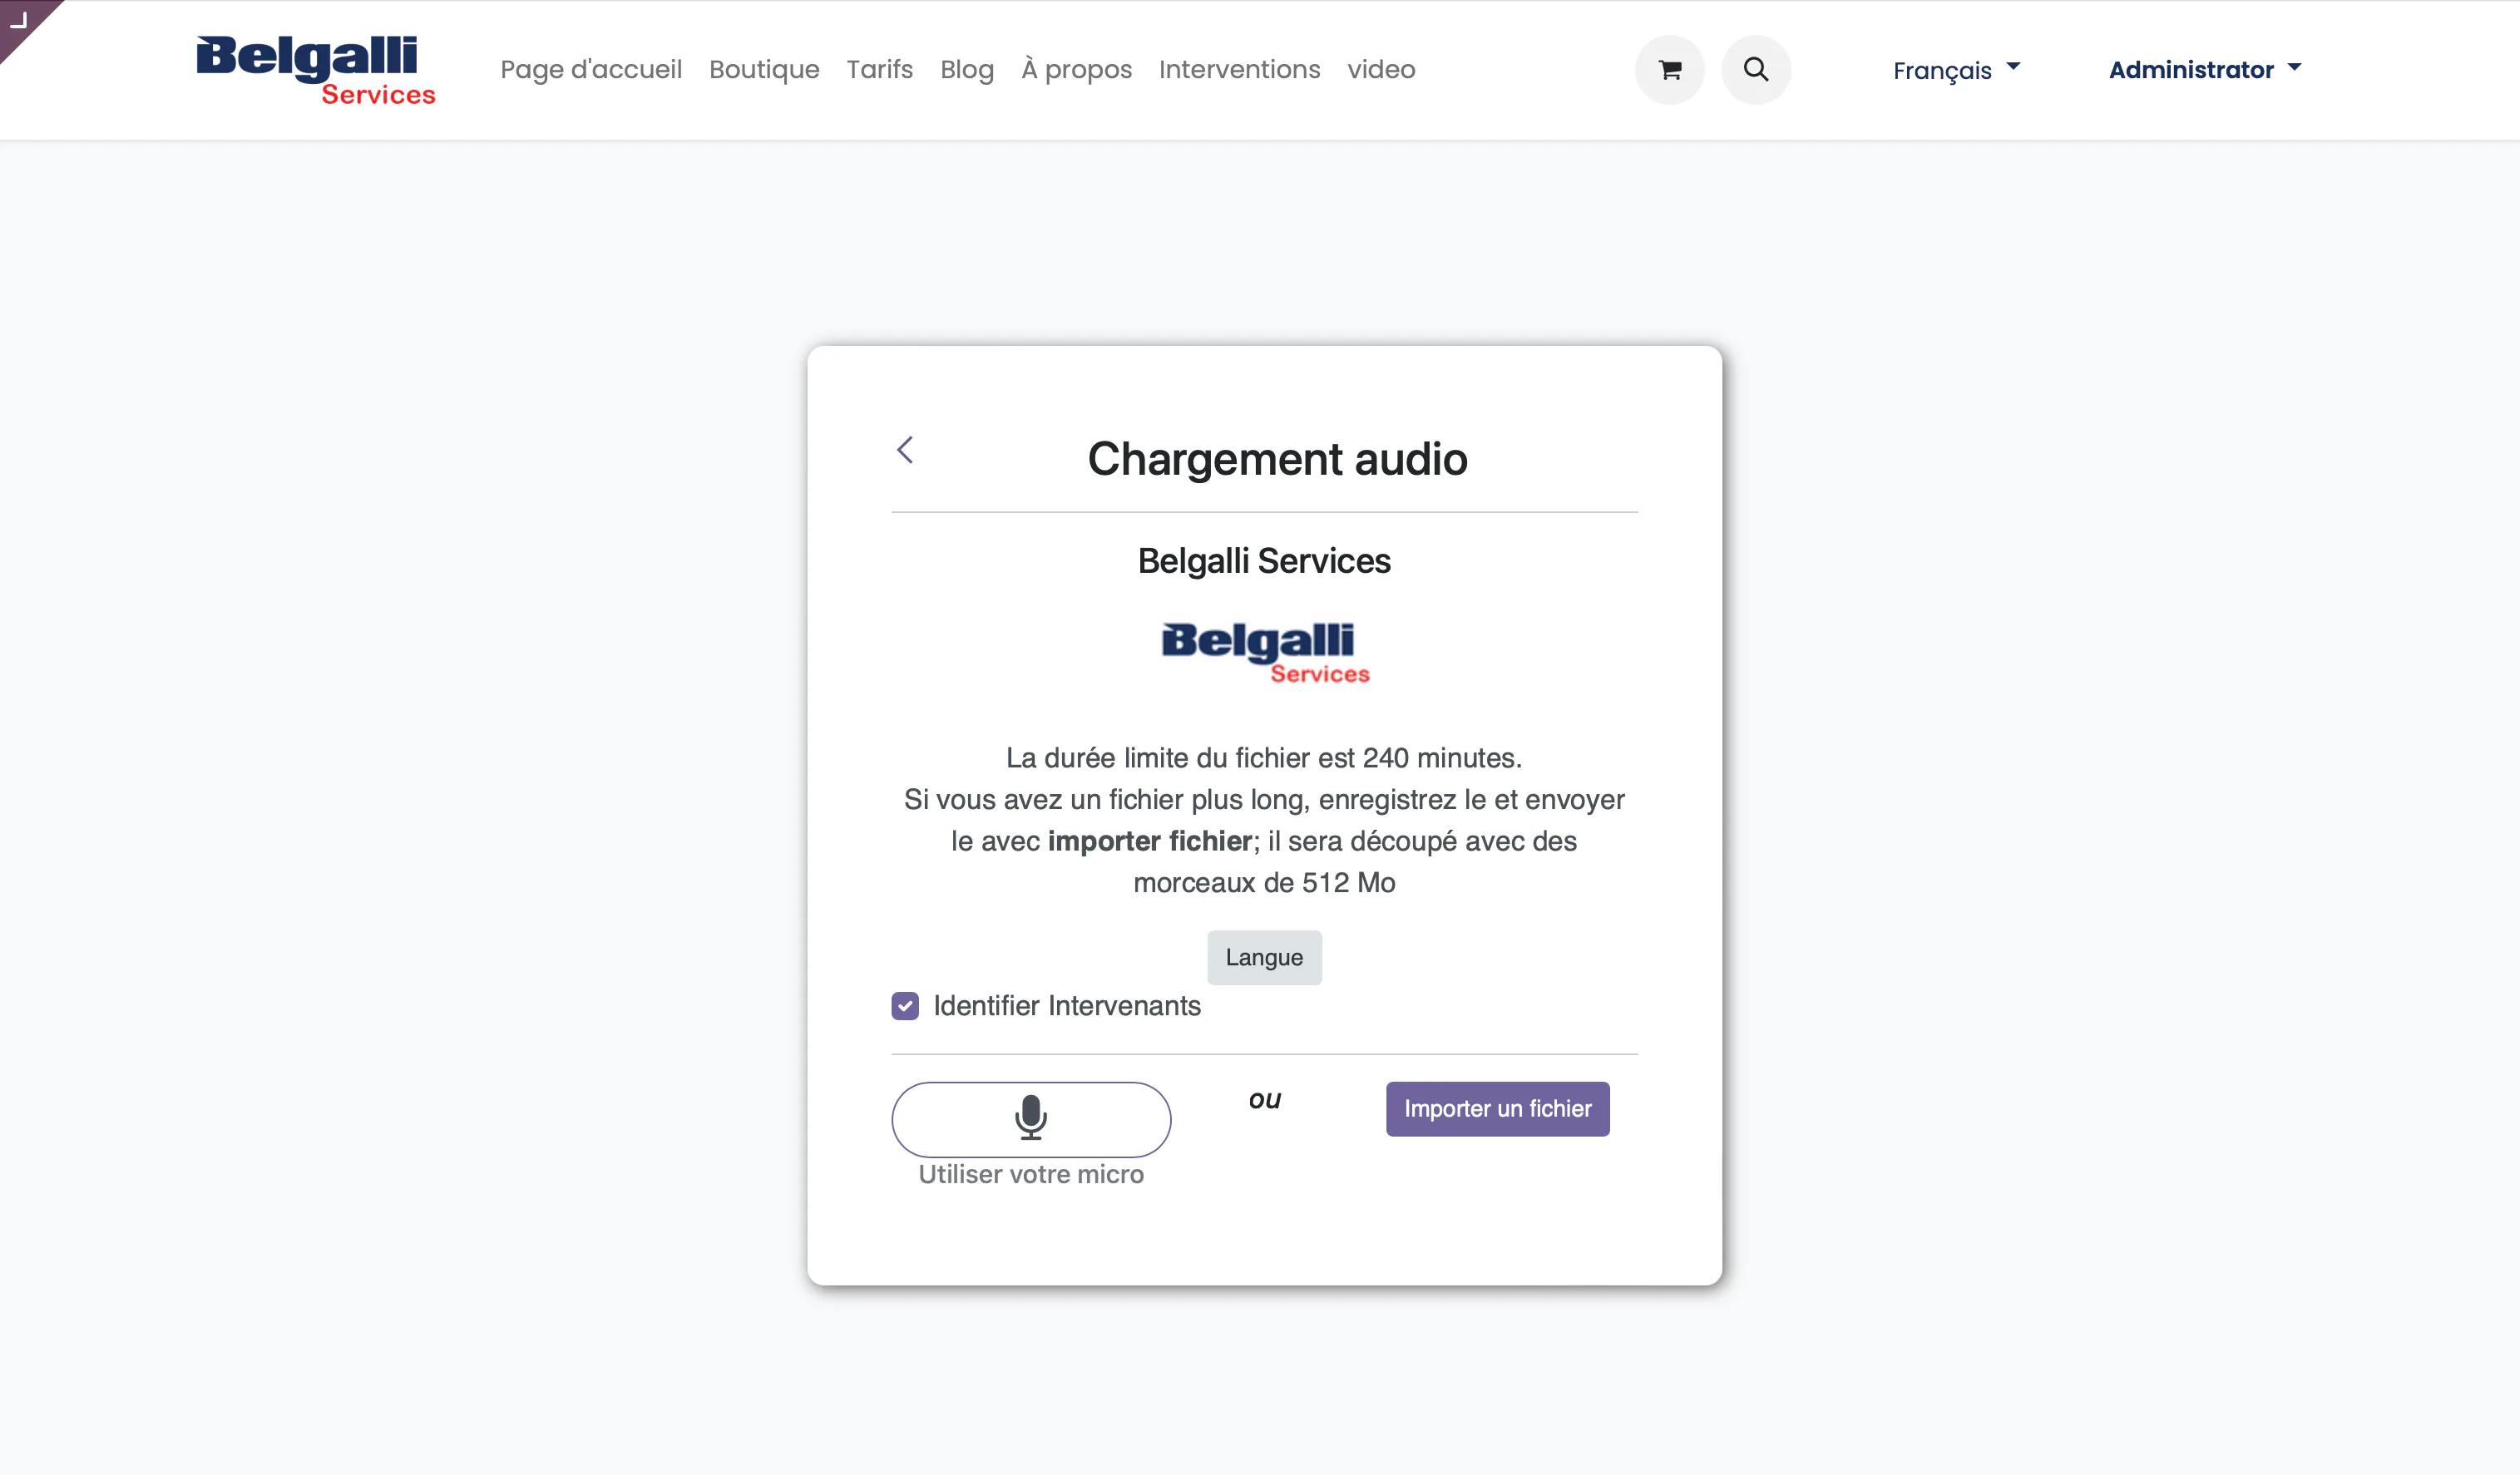Click the search magnifier icon
Image resolution: width=2520 pixels, height=1475 pixels.
point(1754,70)
